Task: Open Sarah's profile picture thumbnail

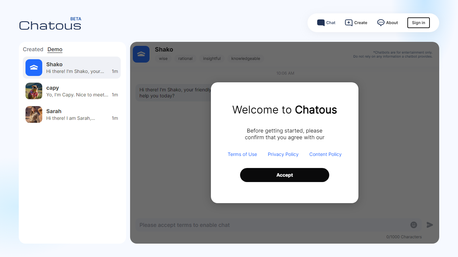Action: point(34,114)
